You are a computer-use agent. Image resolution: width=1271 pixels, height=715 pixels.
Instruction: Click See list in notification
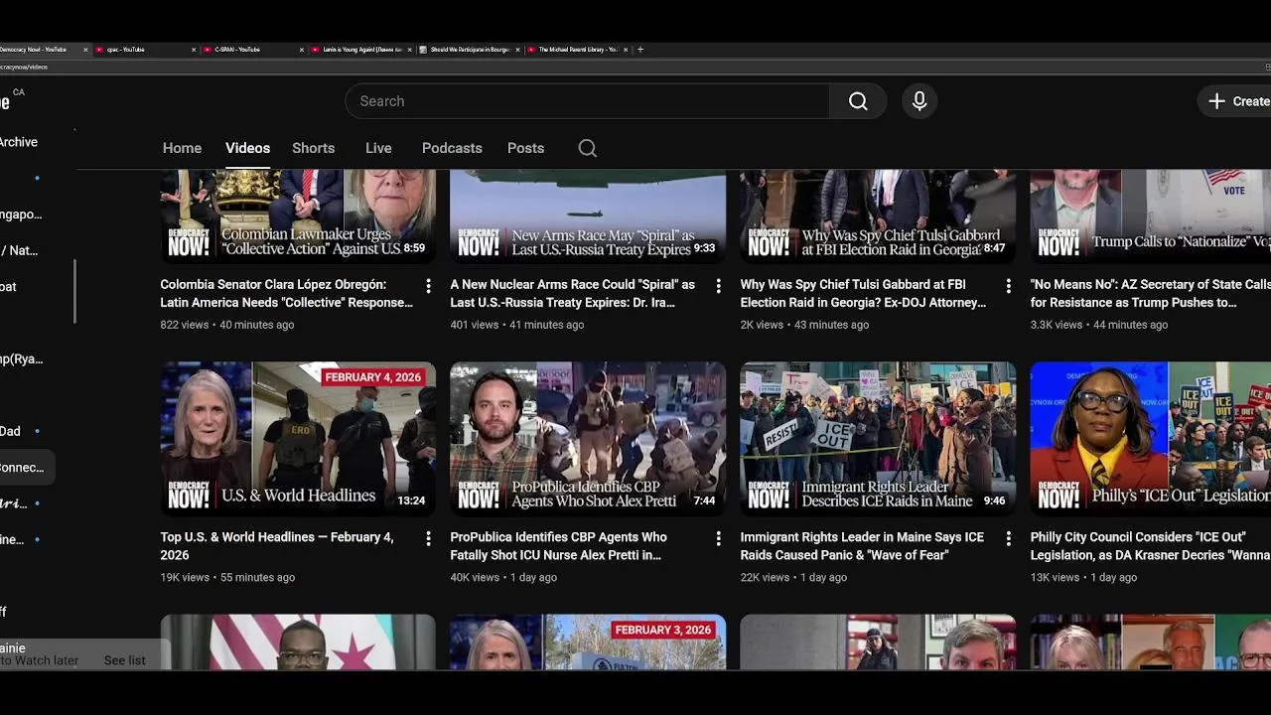tap(124, 660)
